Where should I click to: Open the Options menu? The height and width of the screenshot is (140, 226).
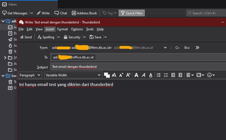tap(77, 29)
